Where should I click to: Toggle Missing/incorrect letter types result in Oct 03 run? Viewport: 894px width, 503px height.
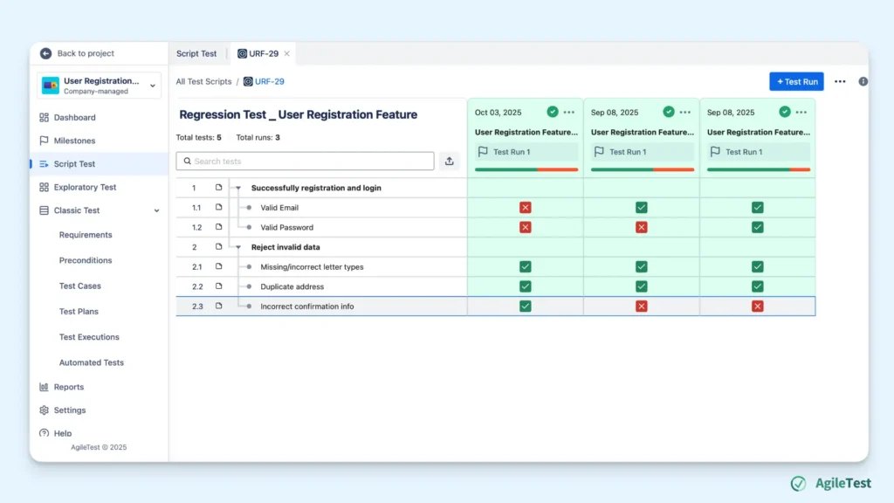pyautogui.click(x=525, y=266)
